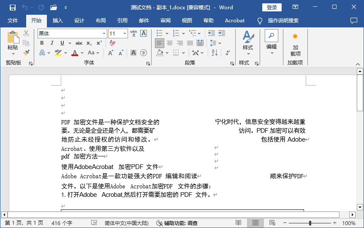Screen dimensions: 364x228
Task: Click the Increase Indent icon
Action: [221, 33]
